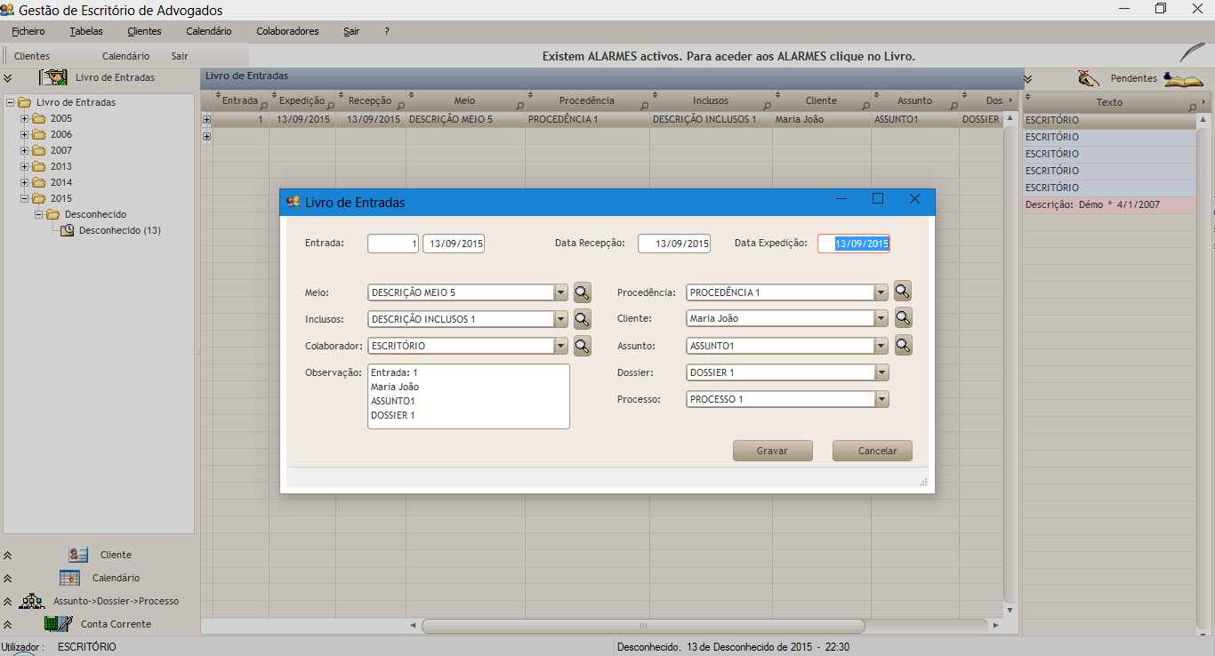
Task: Click the Data Recepção date field
Action: pos(674,244)
